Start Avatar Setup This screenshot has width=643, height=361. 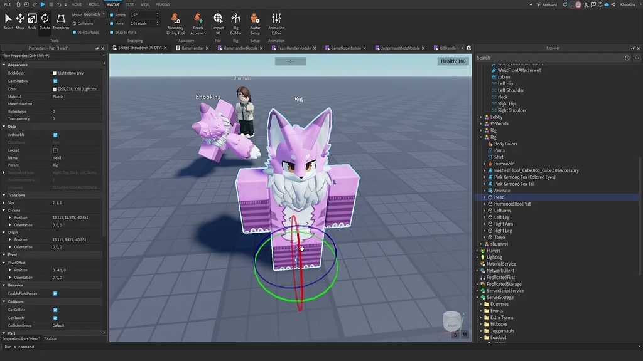(x=255, y=24)
